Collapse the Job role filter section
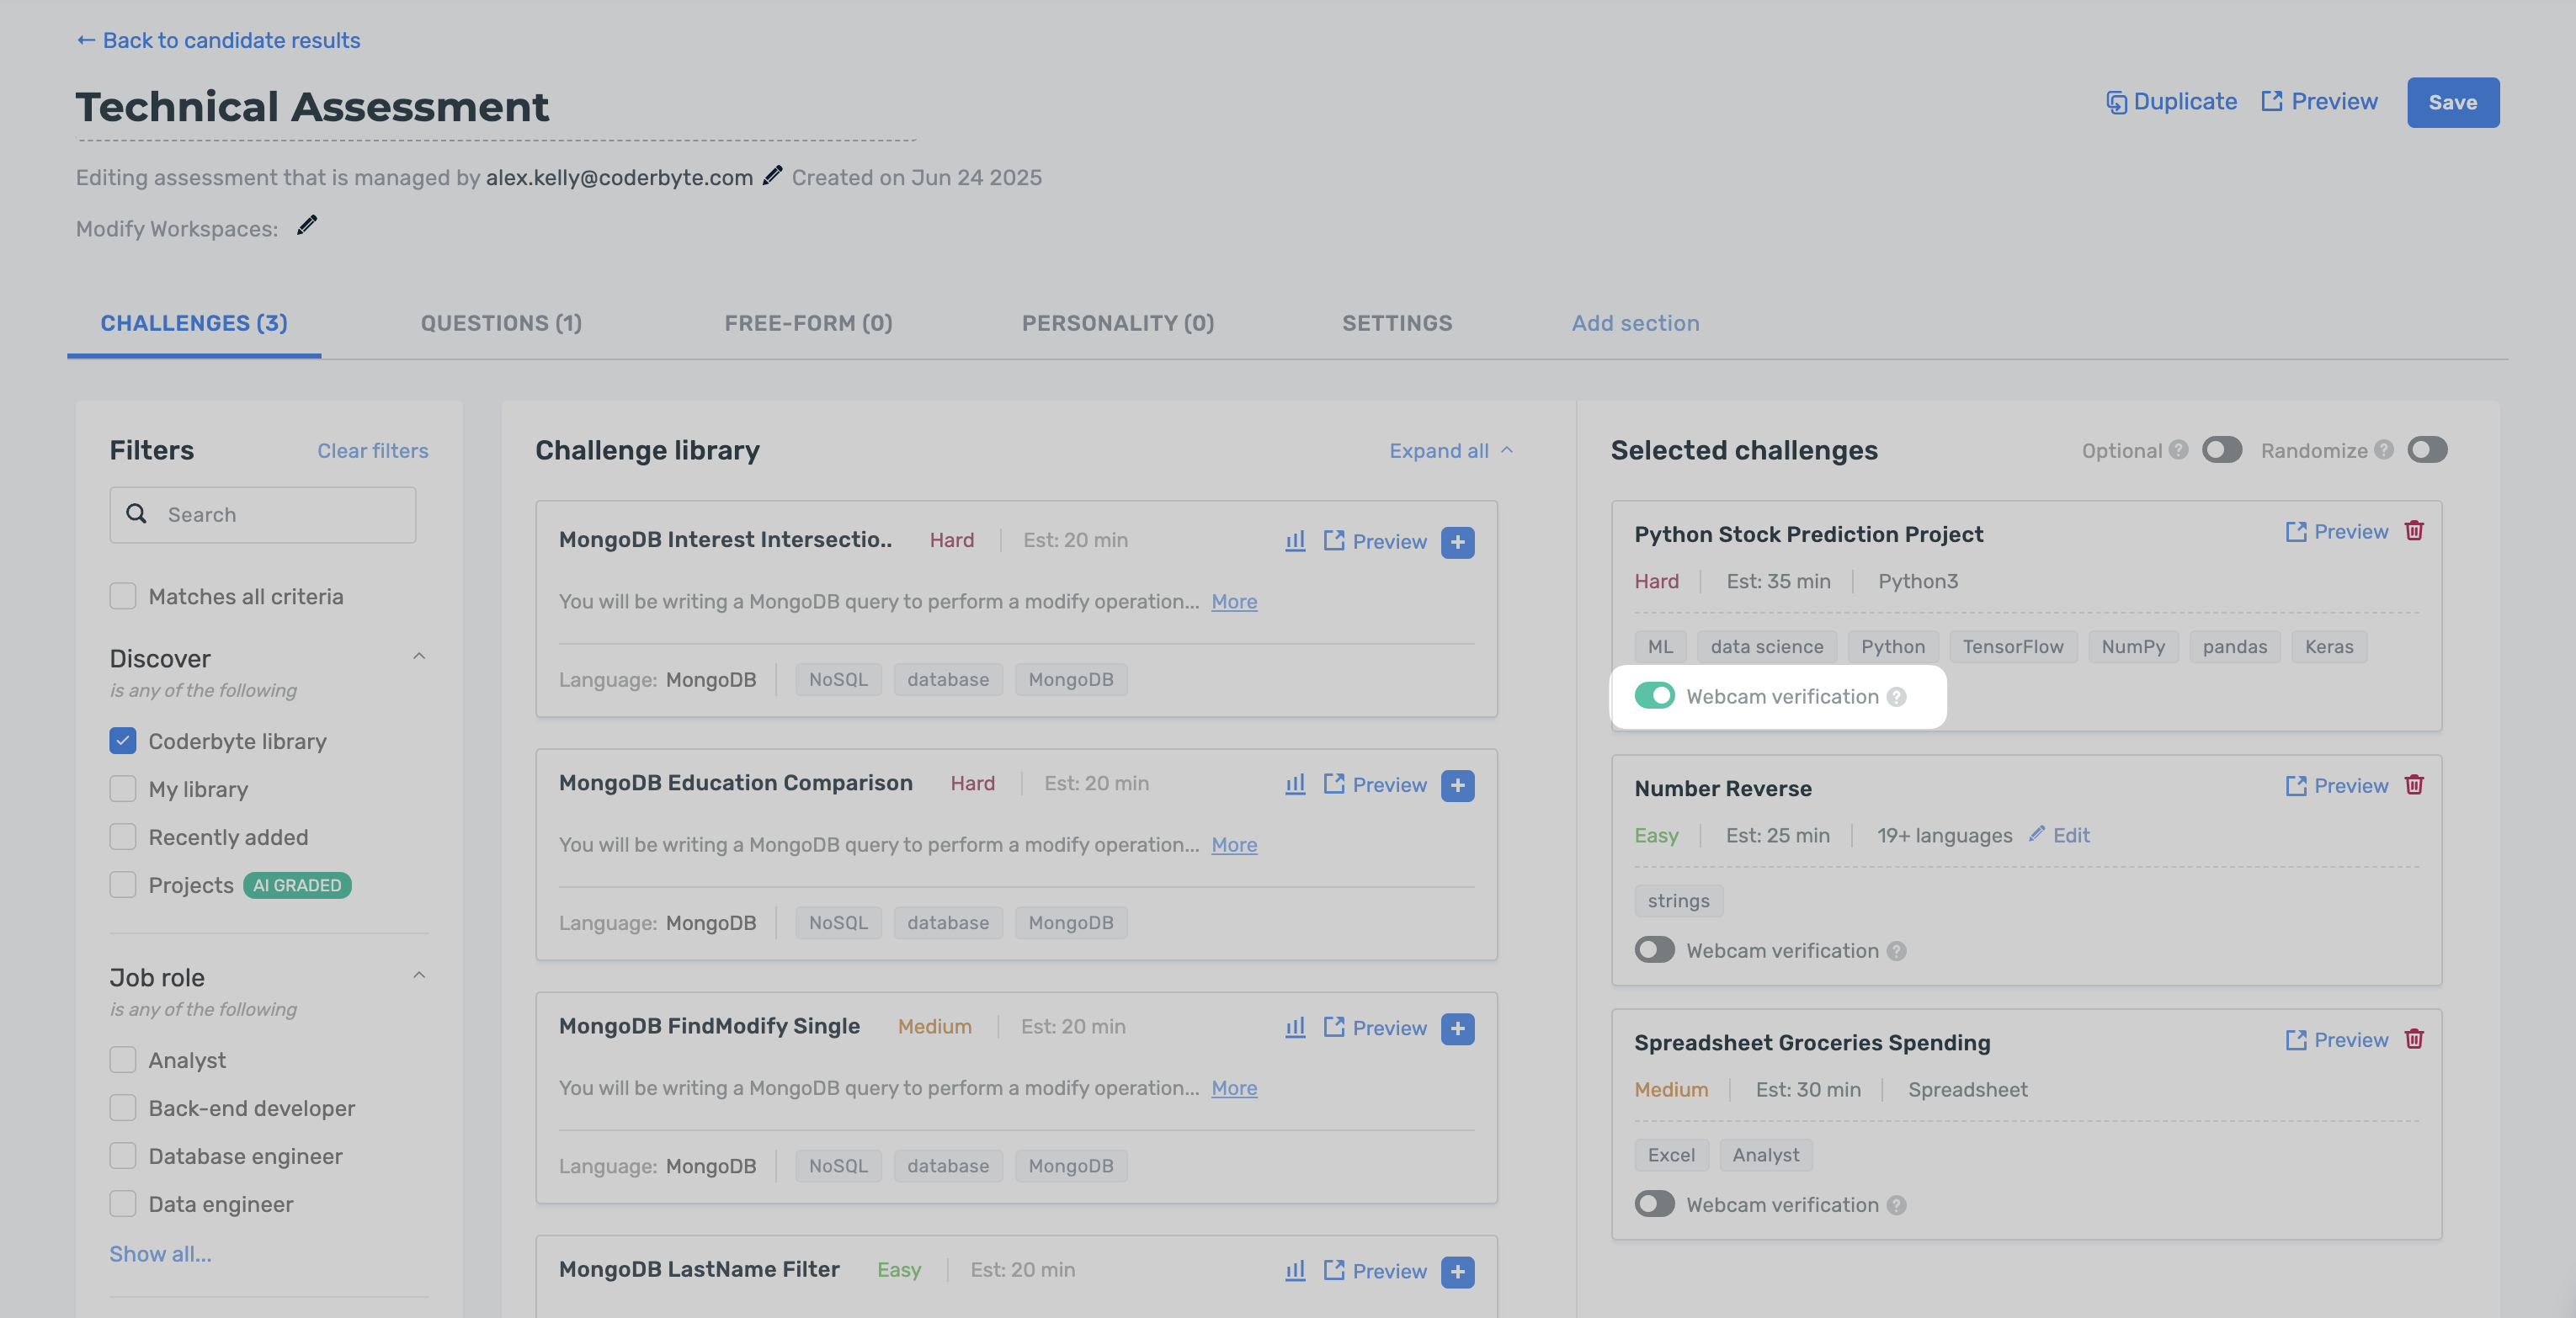2576x1318 pixels. (419, 976)
